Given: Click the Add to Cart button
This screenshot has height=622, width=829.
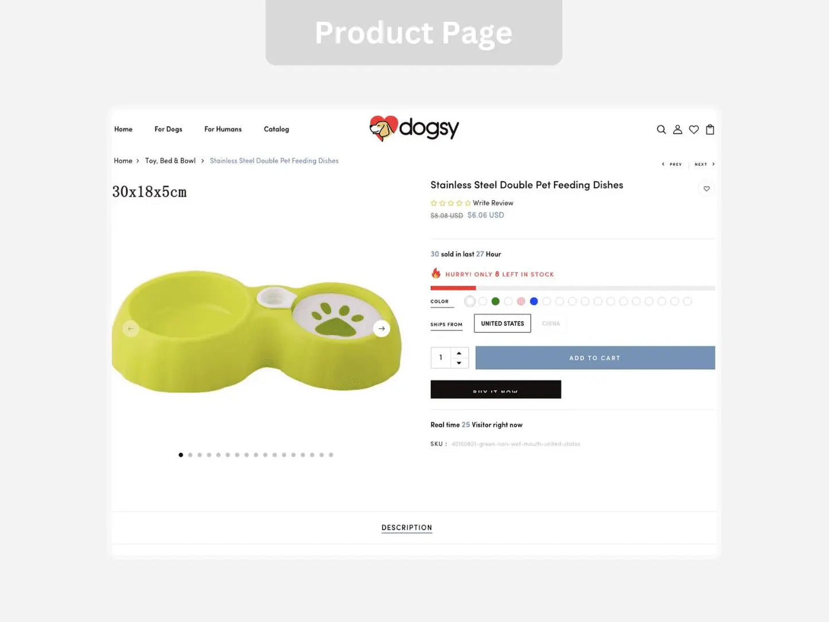Looking at the screenshot, I should coord(595,358).
